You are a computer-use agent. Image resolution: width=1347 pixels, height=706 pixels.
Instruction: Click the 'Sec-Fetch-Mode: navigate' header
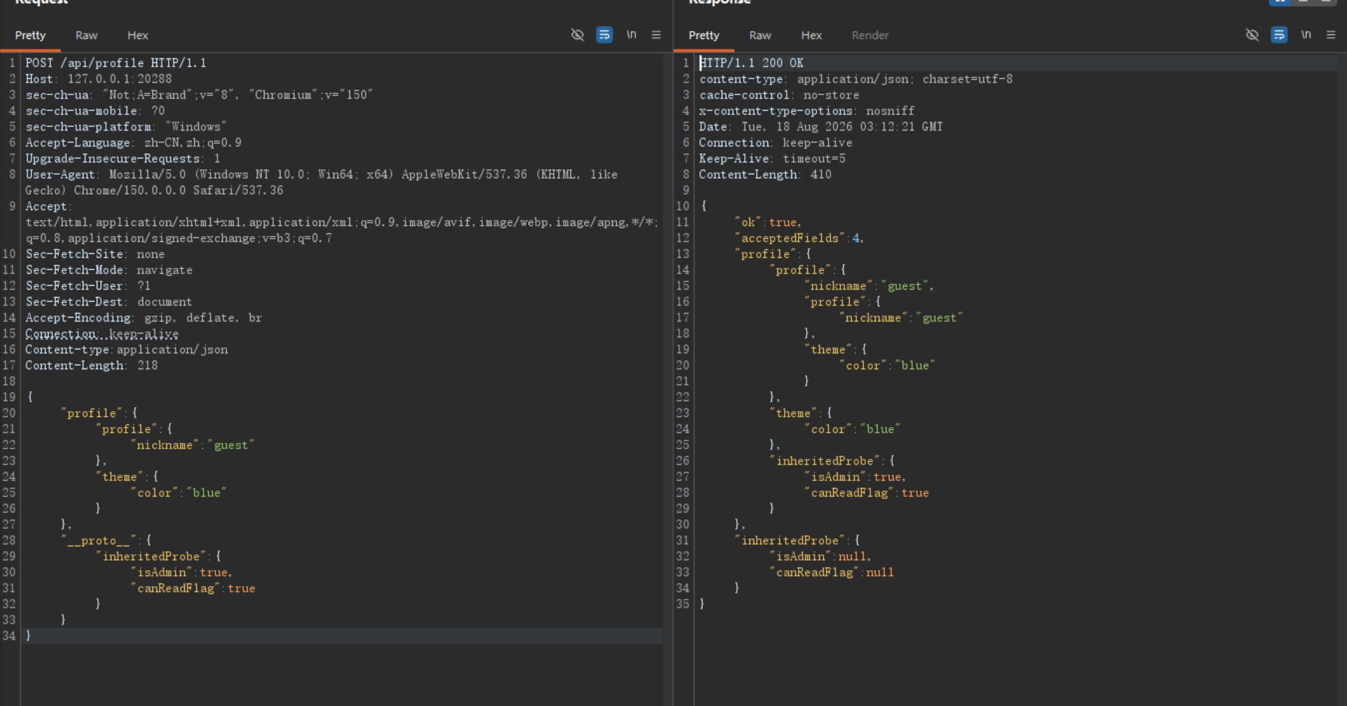109,270
